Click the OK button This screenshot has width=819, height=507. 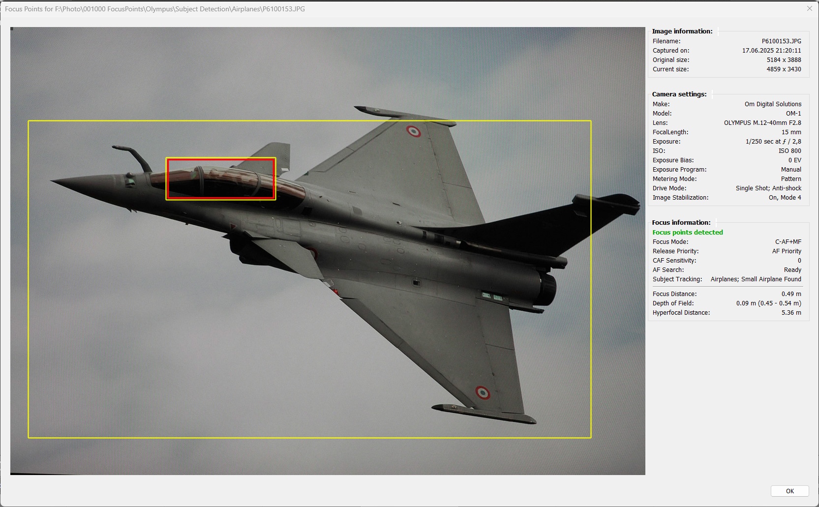(789, 491)
